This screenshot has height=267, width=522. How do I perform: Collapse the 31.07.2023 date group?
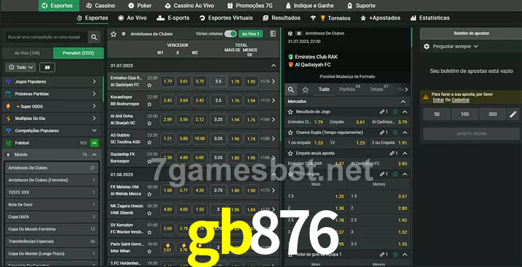click(x=273, y=66)
